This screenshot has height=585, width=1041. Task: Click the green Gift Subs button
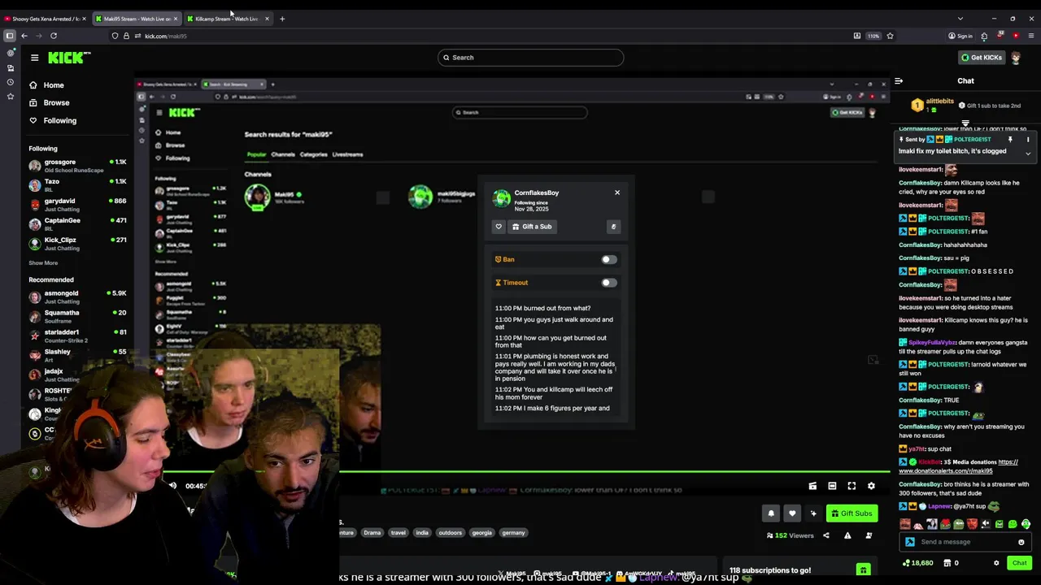(852, 513)
